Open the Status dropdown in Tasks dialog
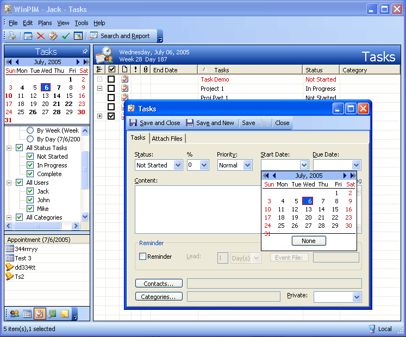The height and width of the screenshot is (337, 406). point(178,165)
